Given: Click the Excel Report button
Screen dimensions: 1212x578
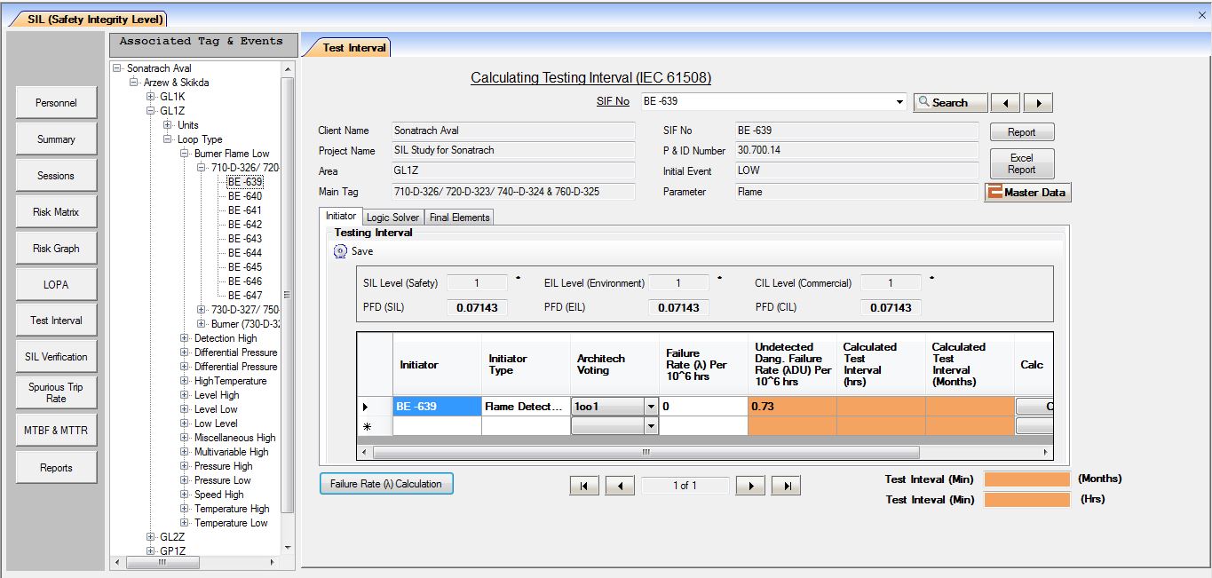Looking at the screenshot, I should pyautogui.click(x=1022, y=163).
